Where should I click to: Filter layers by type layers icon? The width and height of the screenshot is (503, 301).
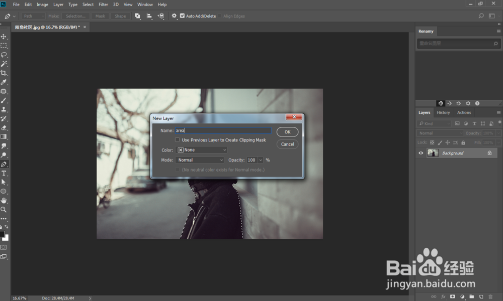pos(474,123)
